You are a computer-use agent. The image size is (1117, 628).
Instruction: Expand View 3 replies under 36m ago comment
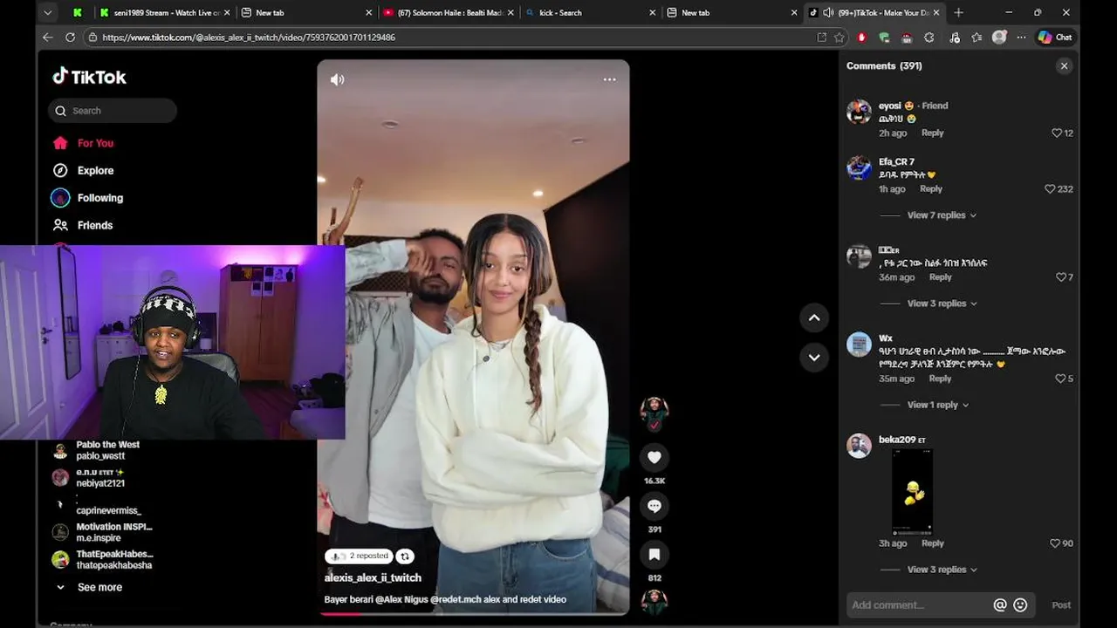pos(942,304)
